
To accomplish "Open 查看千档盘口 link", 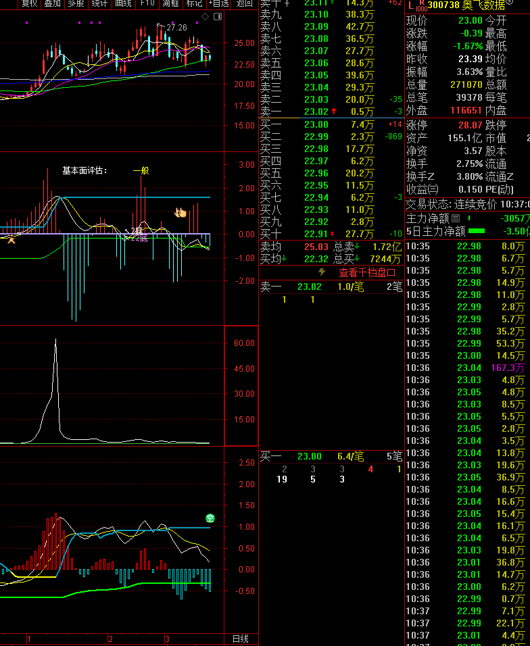I will 367,272.
